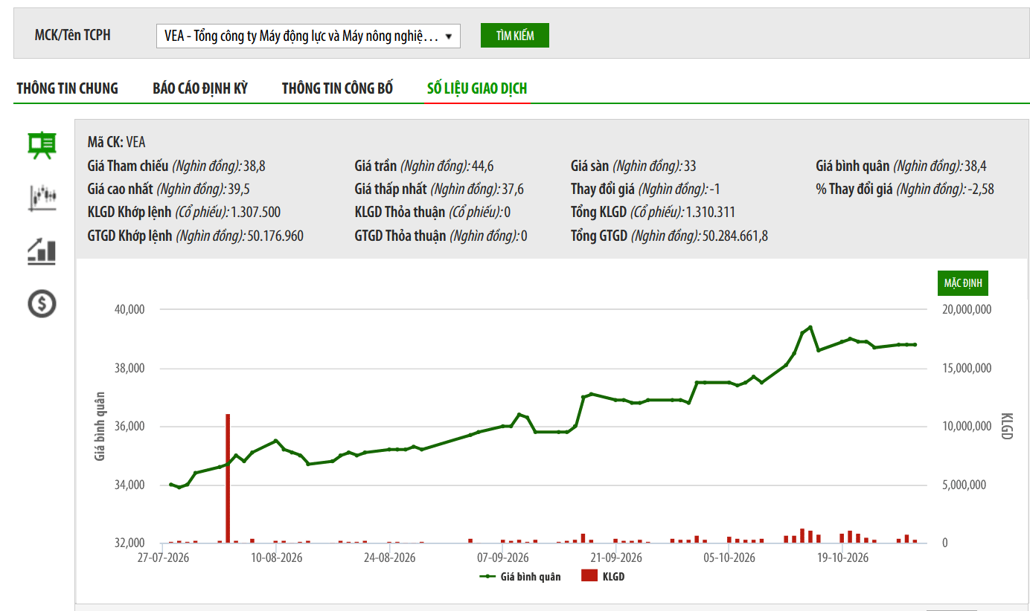Click the % Thay đổi giá -2,58

pos(982,189)
